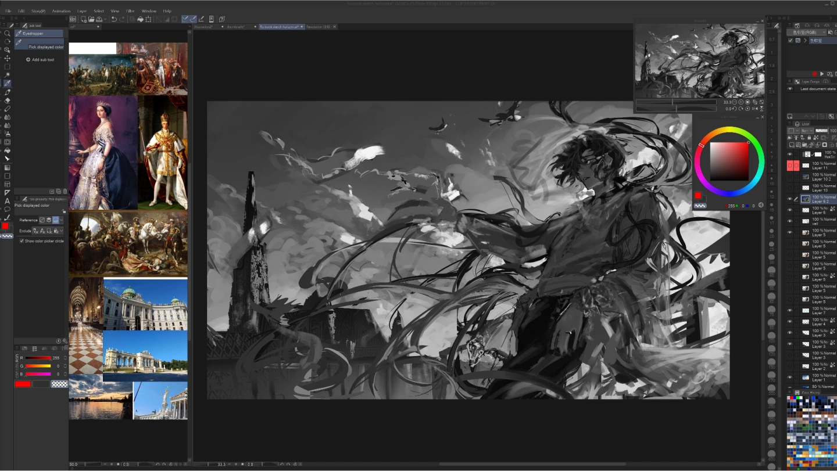Select the Balloon tool
Screen dimensions: 837x471
click(x=7, y=209)
